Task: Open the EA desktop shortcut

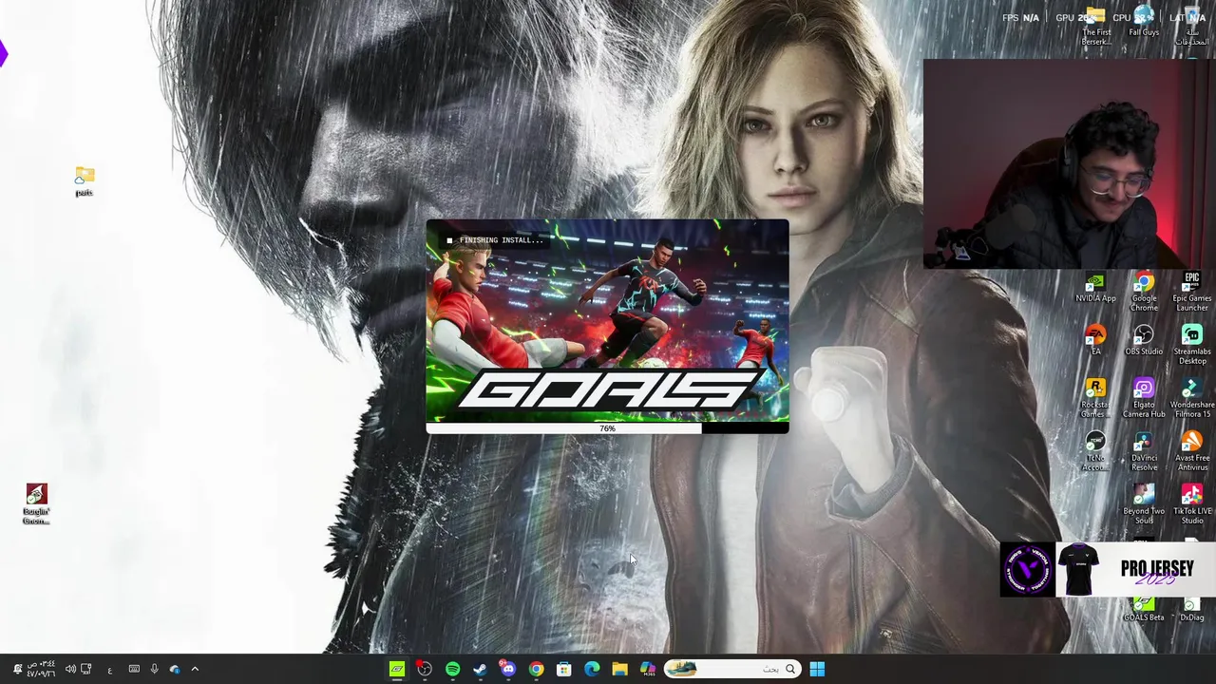Action: 1095,341
